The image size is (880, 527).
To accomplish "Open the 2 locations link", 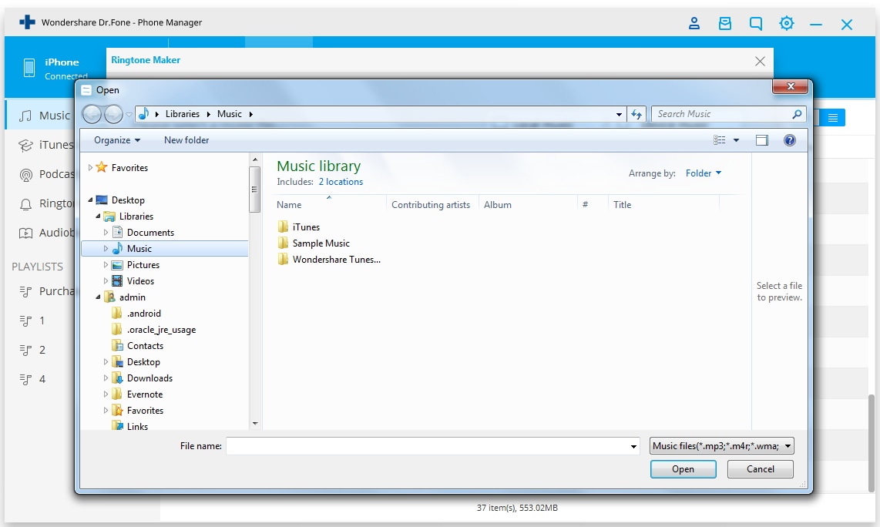I will [x=341, y=182].
